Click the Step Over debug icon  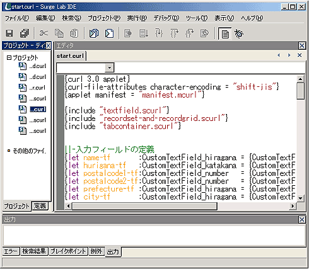coord(144,33)
